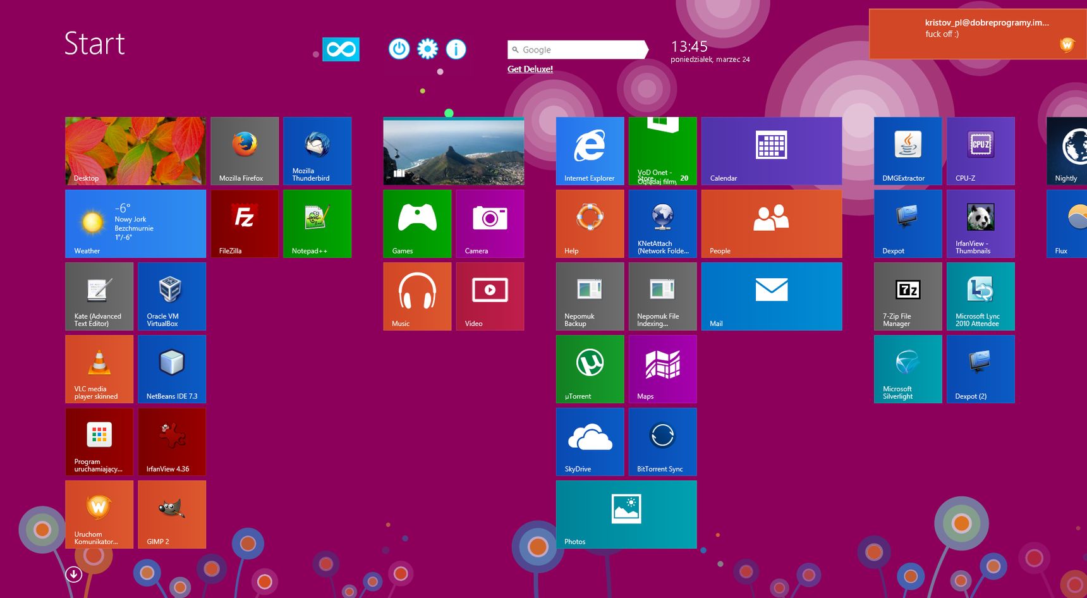Open the People tile

pos(772,224)
